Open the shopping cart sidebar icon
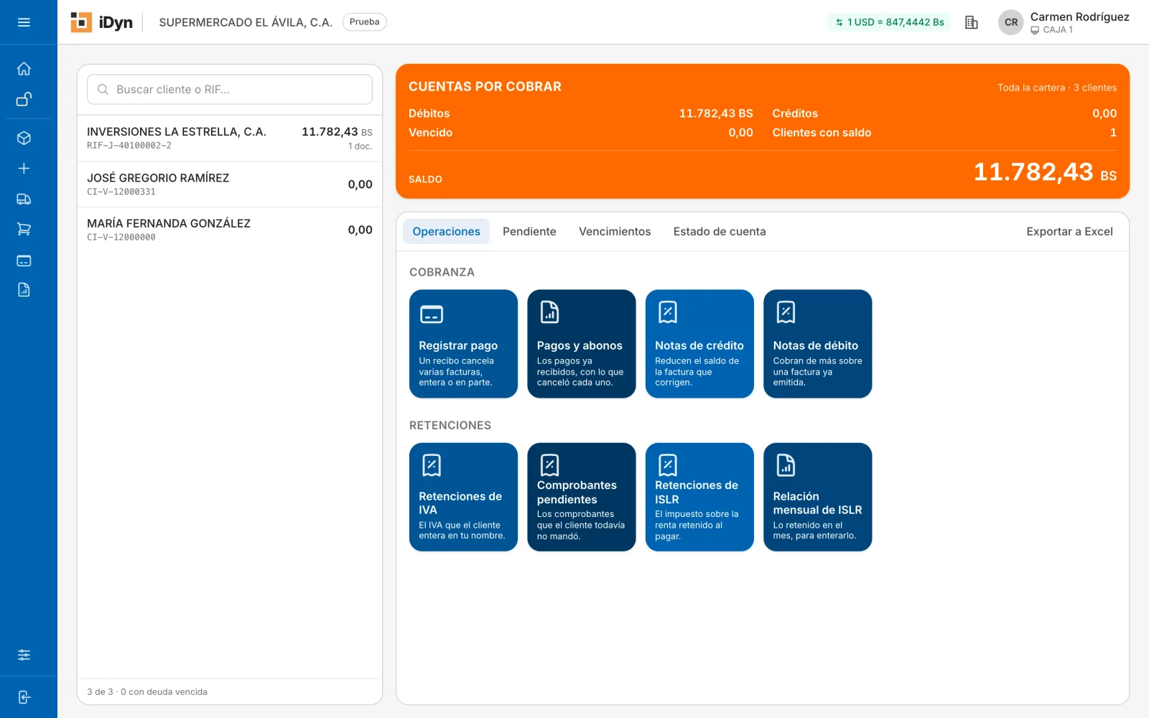 tap(24, 229)
